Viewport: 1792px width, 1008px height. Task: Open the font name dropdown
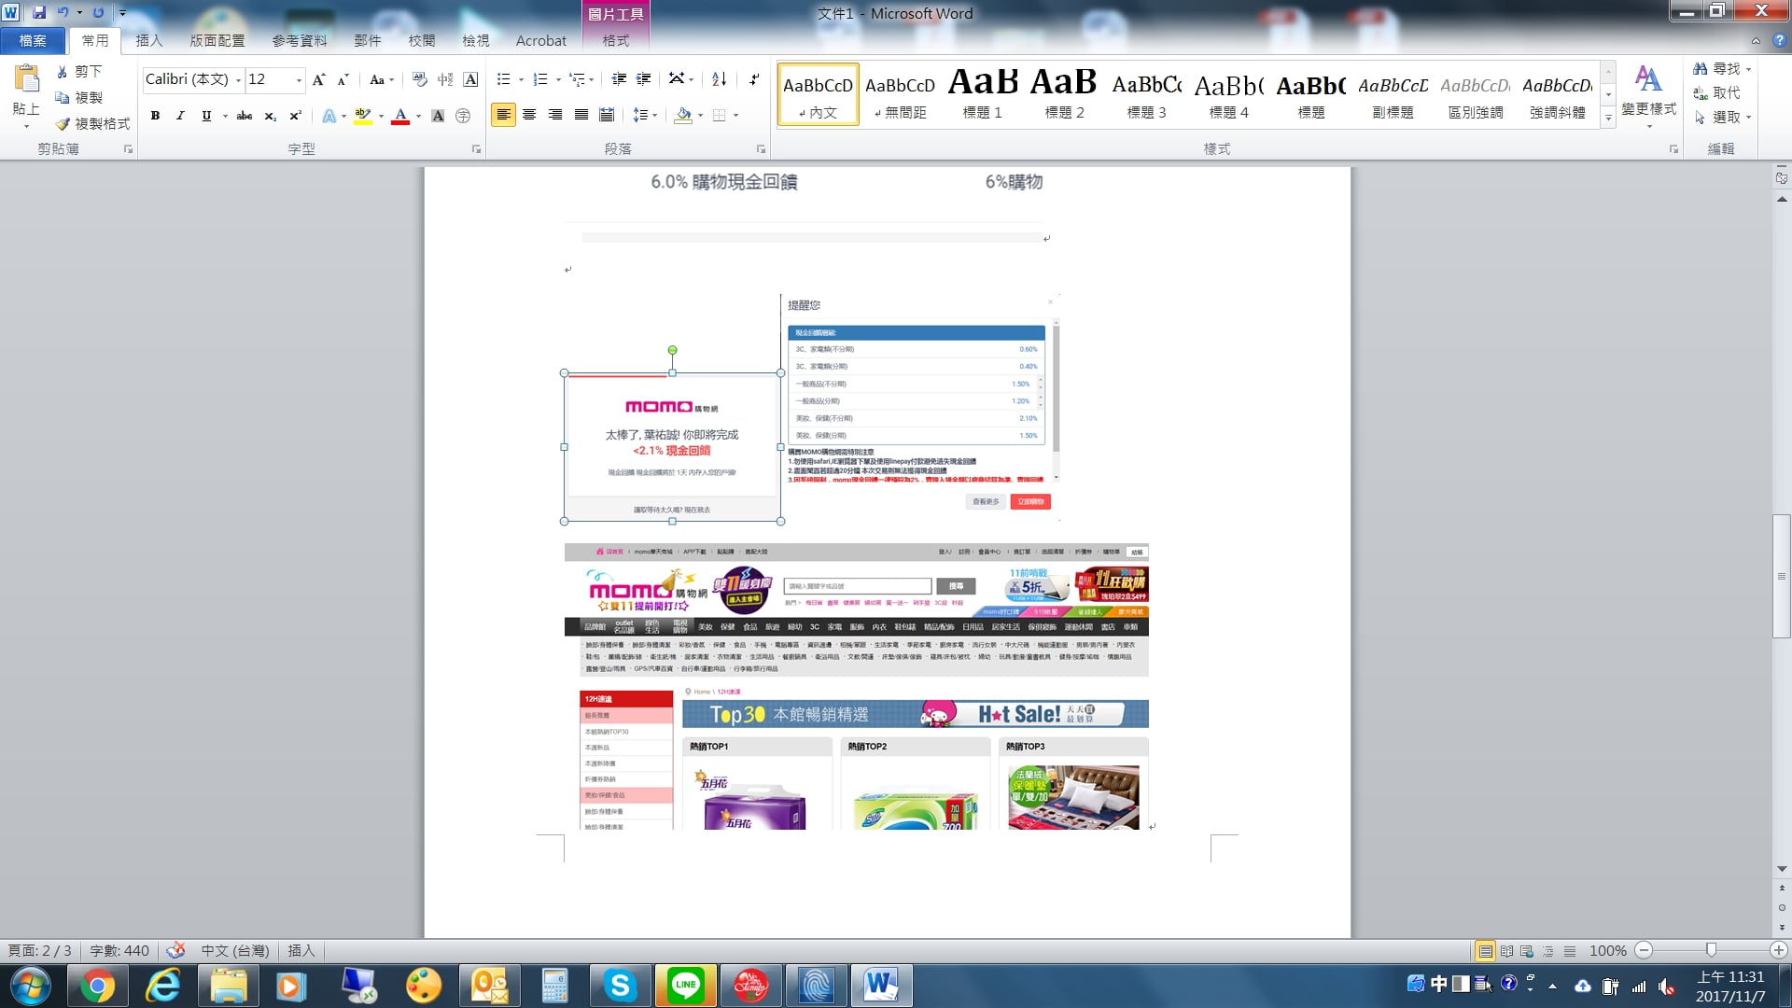[x=238, y=79]
